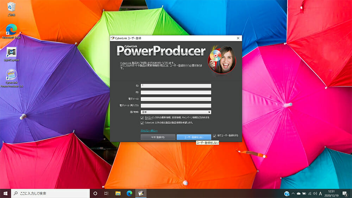Click the 今すぐ登録する button
352x198 pixels.
pyautogui.click(x=158, y=137)
